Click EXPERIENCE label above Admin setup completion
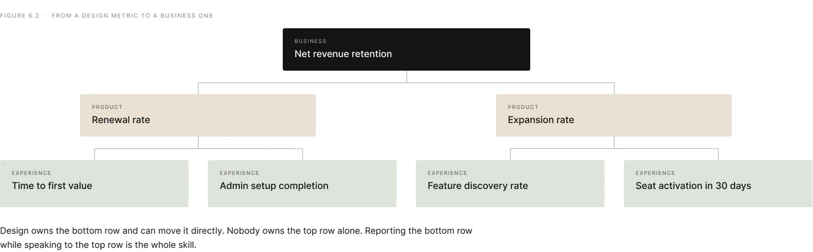 coord(239,173)
